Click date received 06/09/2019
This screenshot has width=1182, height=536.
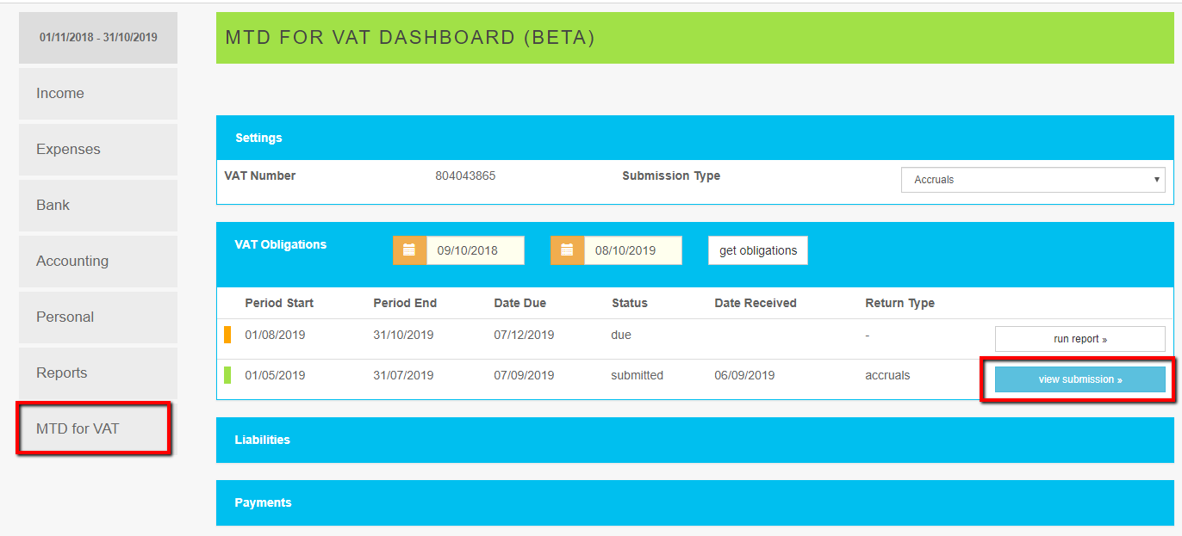744,375
